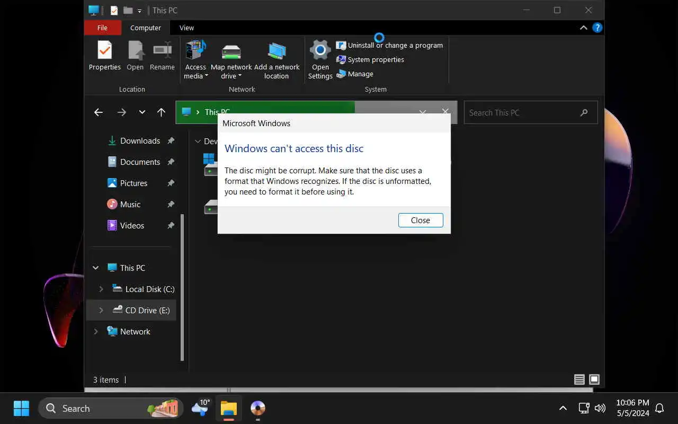678x424 pixels.
Task: Open the Windows Start menu
Action: click(21, 408)
